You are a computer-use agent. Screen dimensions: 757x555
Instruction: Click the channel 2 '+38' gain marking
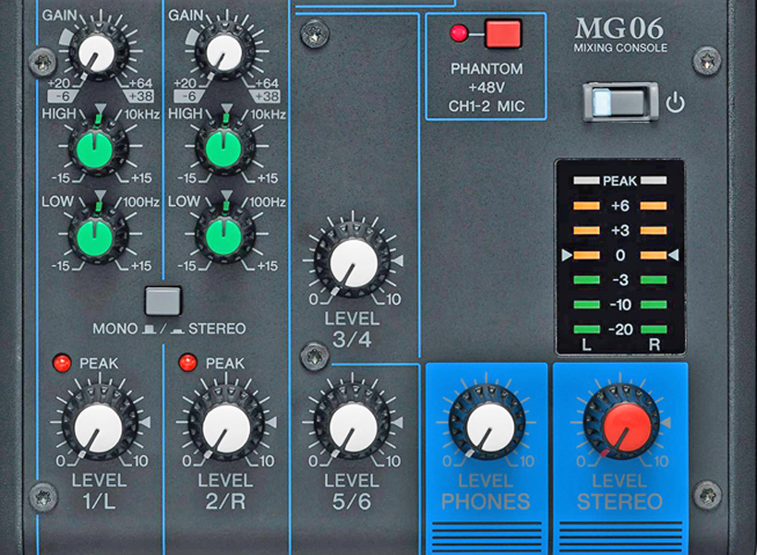pos(267,96)
